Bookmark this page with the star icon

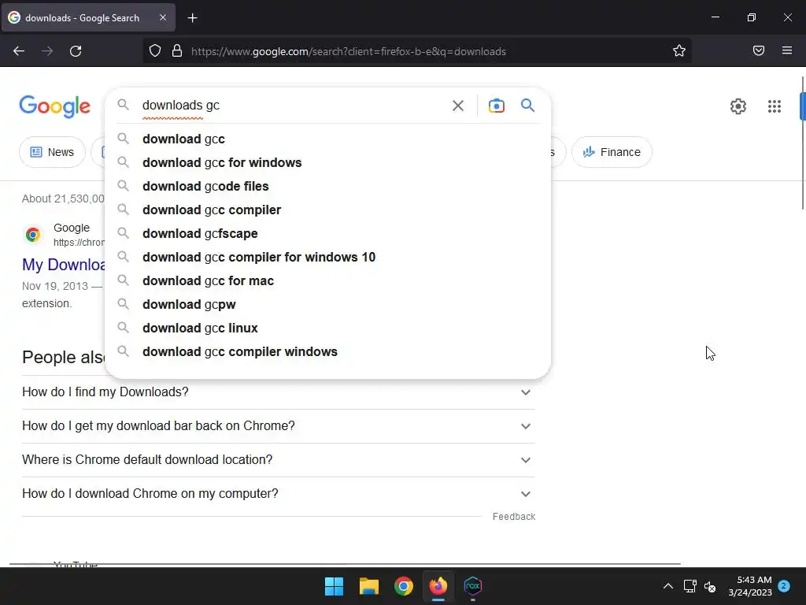coord(679,50)
